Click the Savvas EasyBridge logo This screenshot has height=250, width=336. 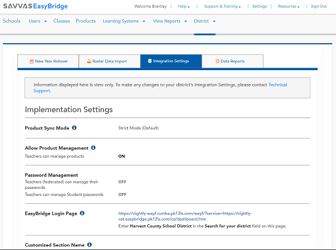(x=35, y=6)
